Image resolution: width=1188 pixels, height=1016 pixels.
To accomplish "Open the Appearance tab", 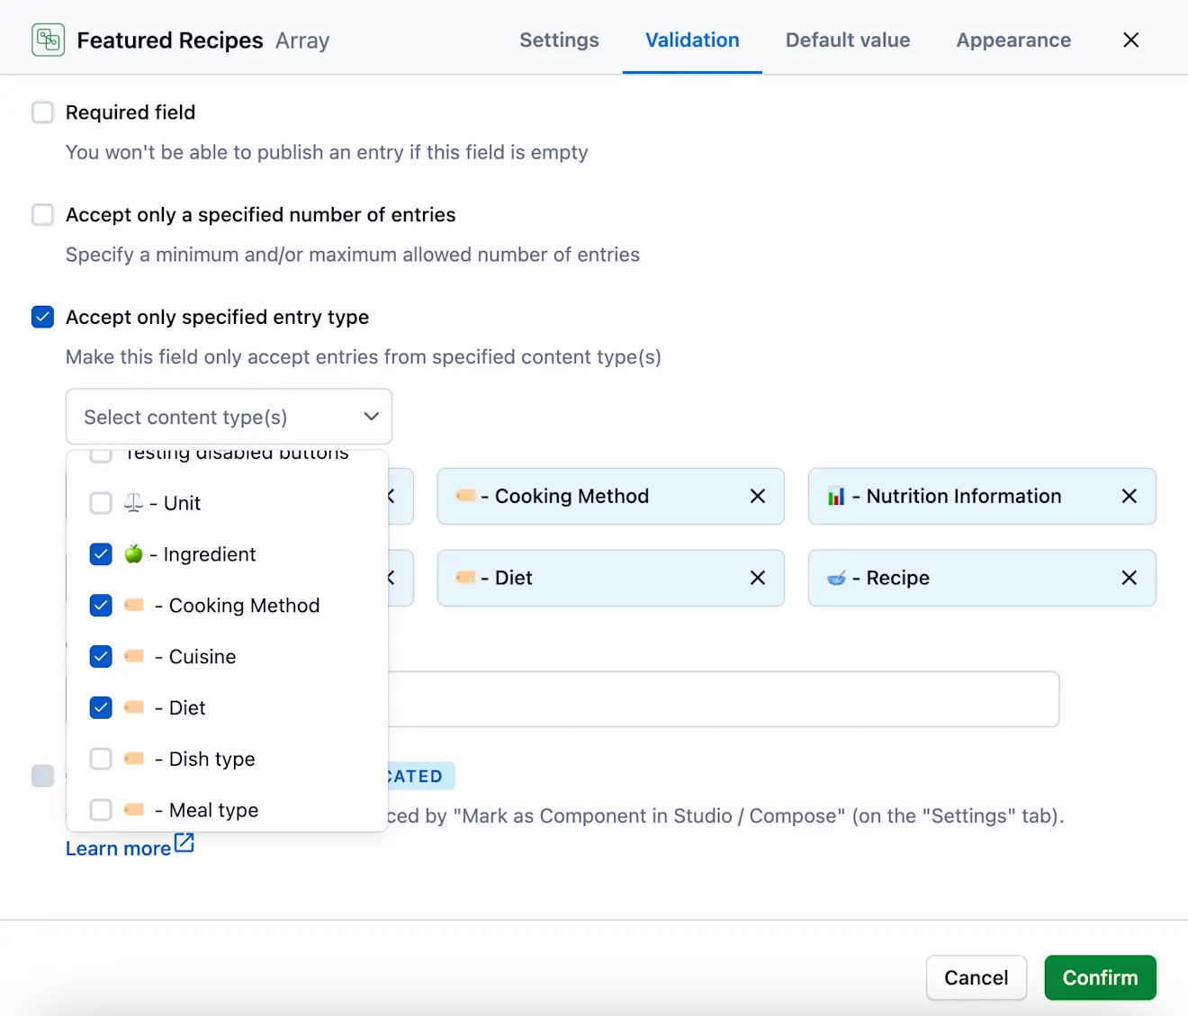I will [1013, 40].
